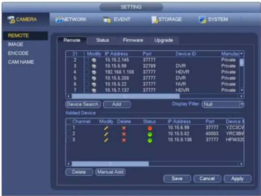Screen dimensions: 261x196
Task: Click modify icon for device 10.15.2.145
Action: (94, 60)
